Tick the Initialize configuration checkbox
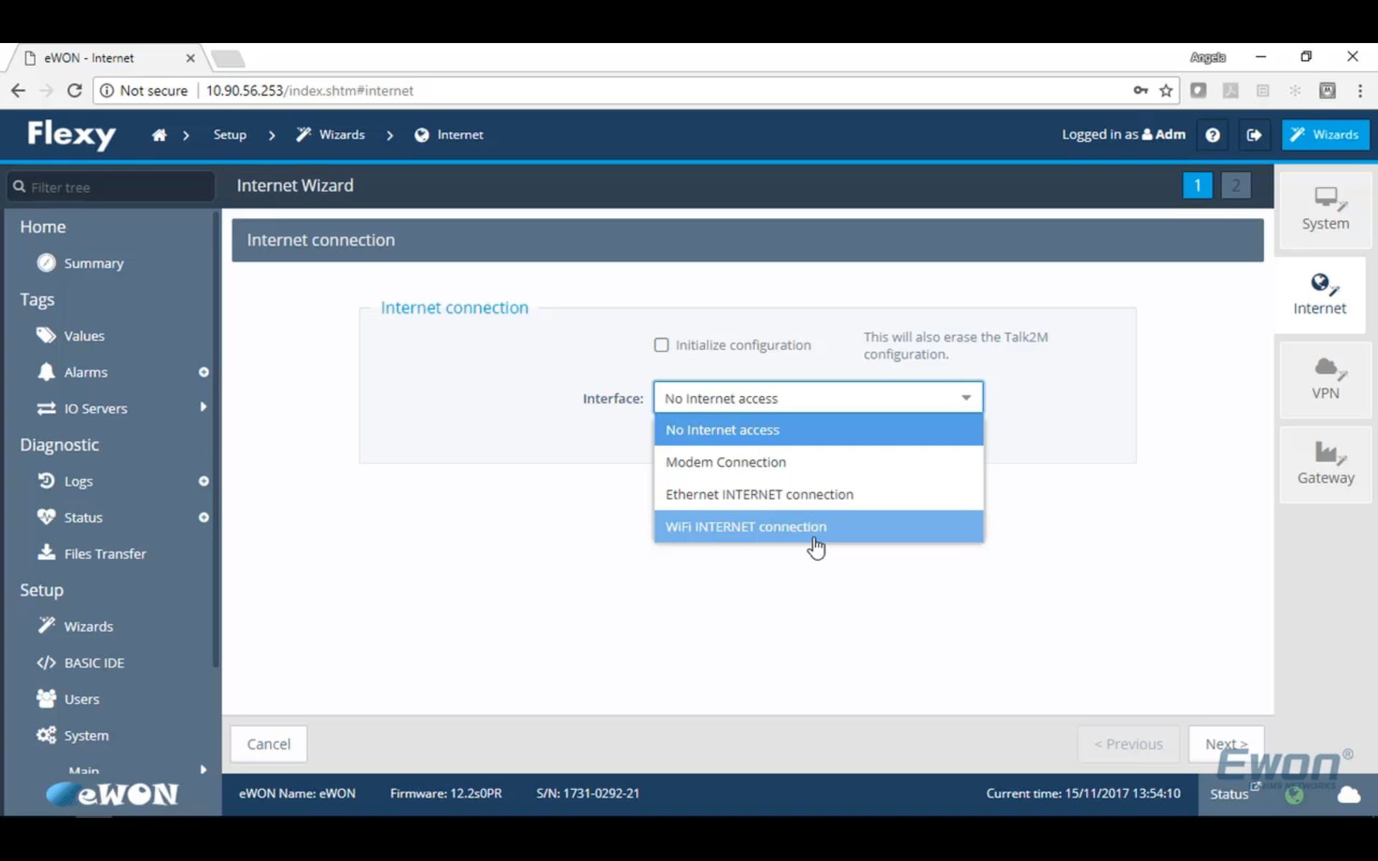1378x861 pixels. click(x=661, y=345)
